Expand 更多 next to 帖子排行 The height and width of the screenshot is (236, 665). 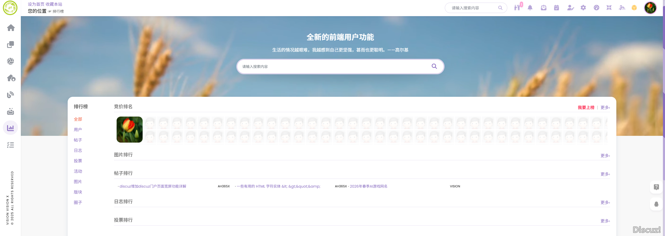[605, 174]
